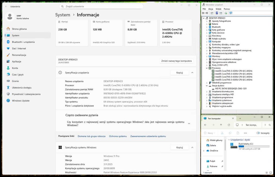Select WD PC SN740 SDDQNQD-256G-1201 disk entry
This screenshot has width=275, height=177.
pyautogui.click(x=231, y=89)
